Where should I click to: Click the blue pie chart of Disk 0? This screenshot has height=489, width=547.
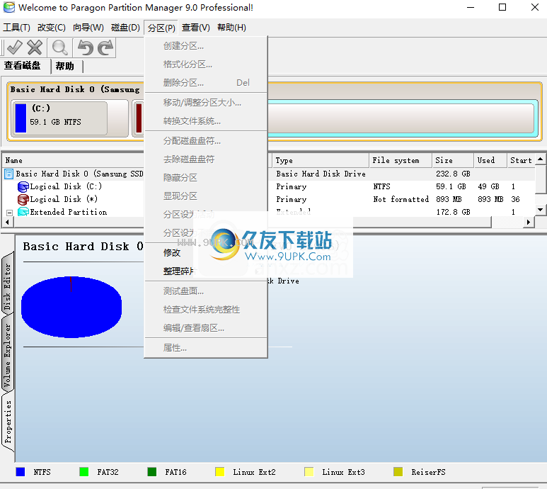pyautogui.click(x=71, y=307)
